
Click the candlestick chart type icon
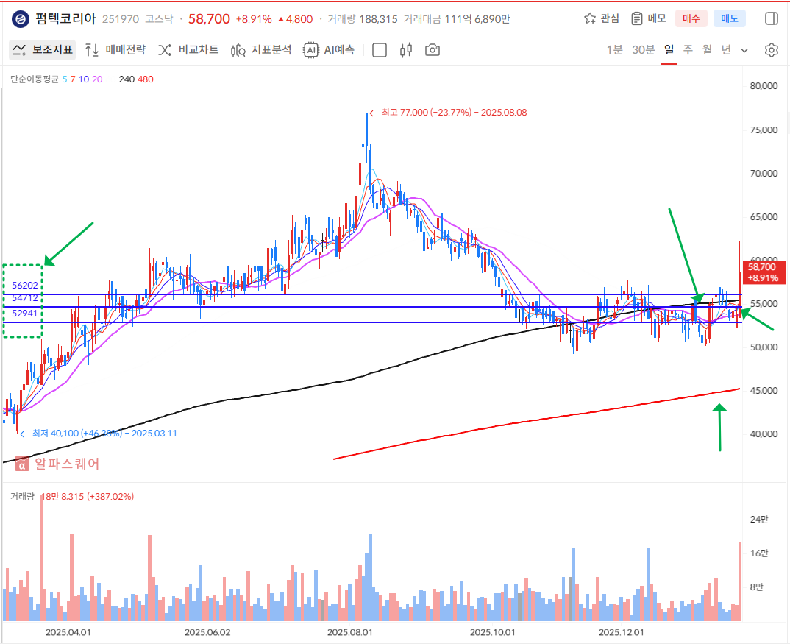click(405, 50)
